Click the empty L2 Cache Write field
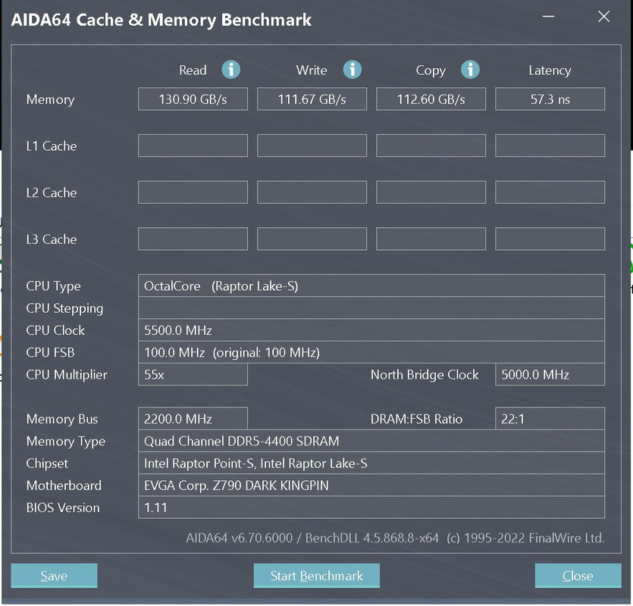The image size is (633, 606). coord(312,192)
